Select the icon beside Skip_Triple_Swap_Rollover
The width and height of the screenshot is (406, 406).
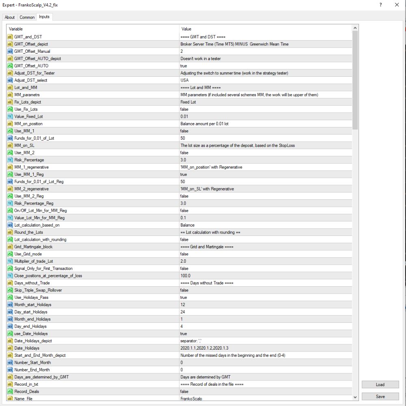point(10,290)
